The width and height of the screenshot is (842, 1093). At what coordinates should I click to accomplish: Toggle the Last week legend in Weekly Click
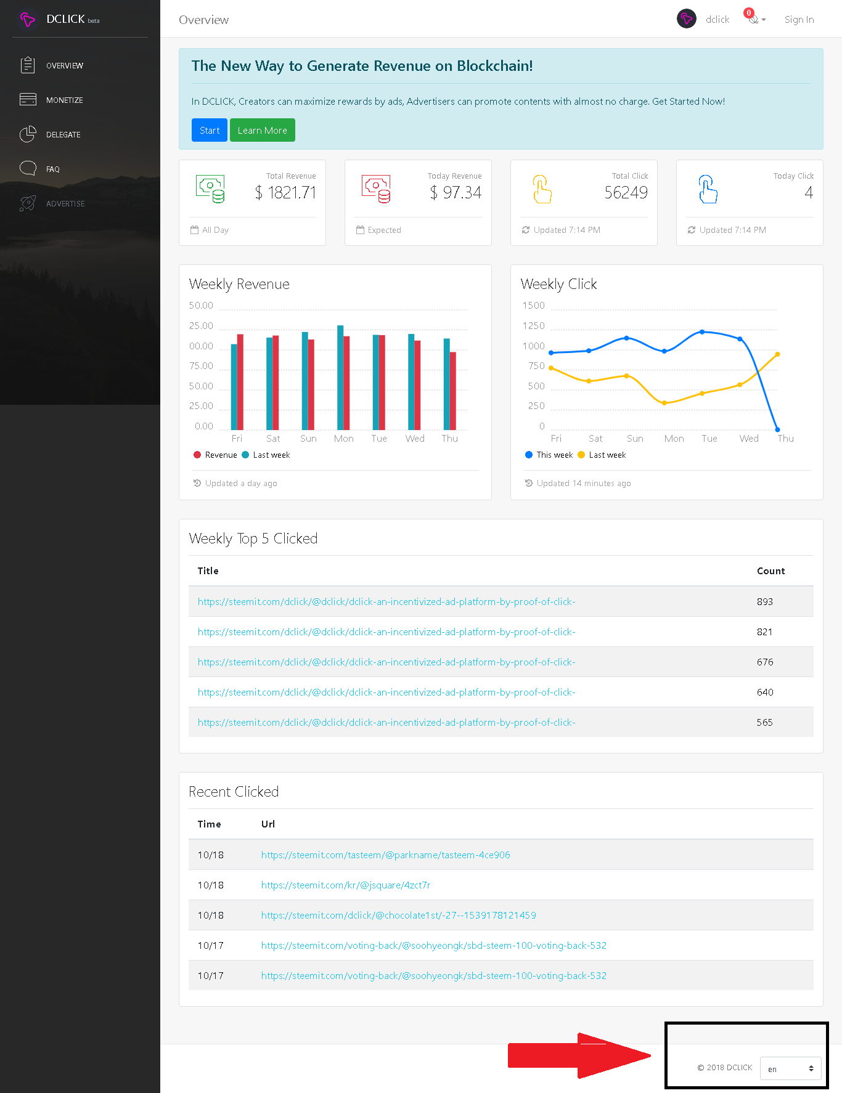pyautogui.click(x=602, y=455)
